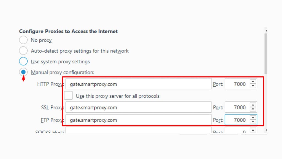Click the SSL Proxy address field
This screenshot has height=159, width=282.
138,107
